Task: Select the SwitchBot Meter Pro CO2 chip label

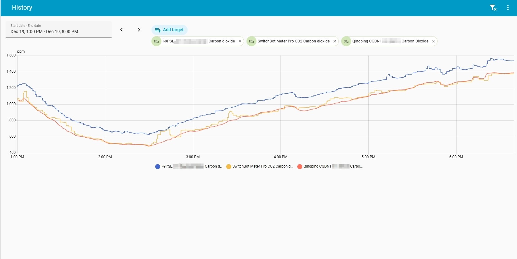Action: pos(293,41)
